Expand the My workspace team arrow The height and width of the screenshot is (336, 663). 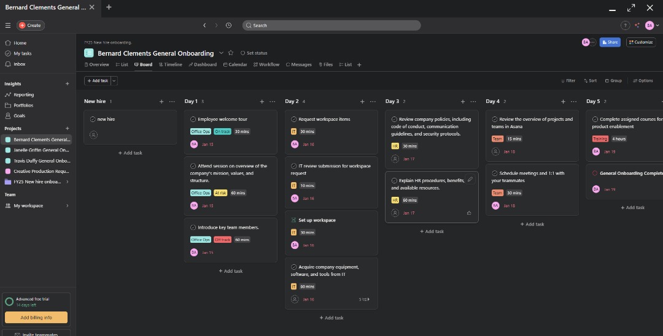[x=68, y=205]
